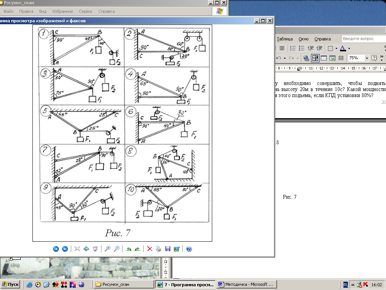Click the Рис. 7 diagram image

[123, 133]
